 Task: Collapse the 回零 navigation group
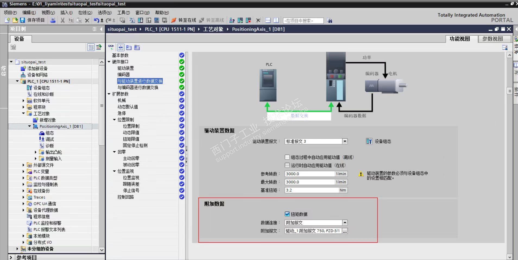click(115, 152)
